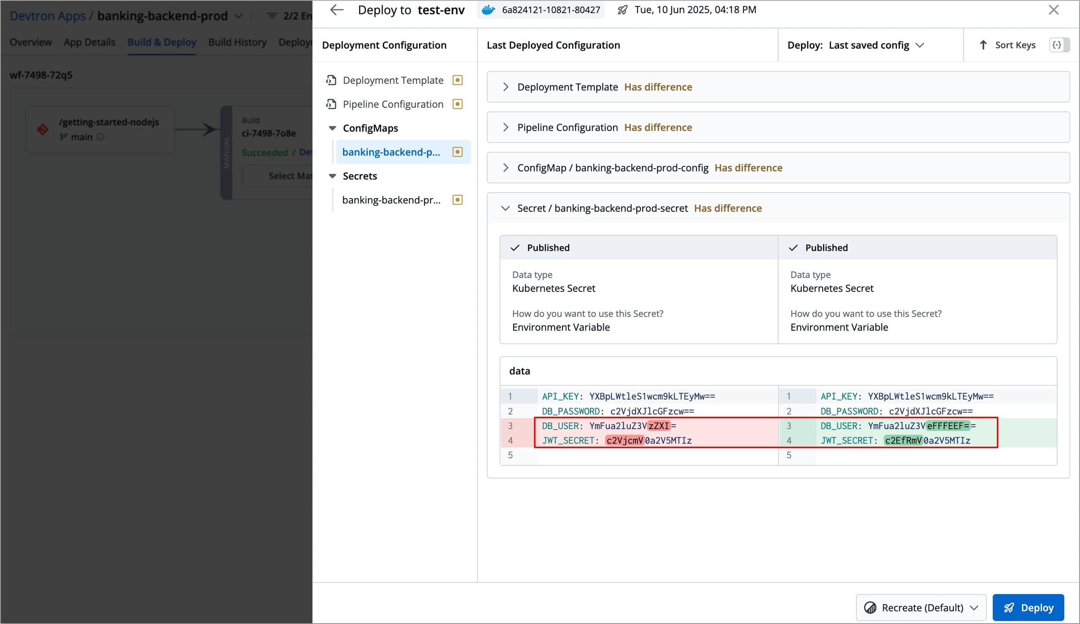Collapse the Secret / banking-backend-prod-secret section

pos(505,208)
